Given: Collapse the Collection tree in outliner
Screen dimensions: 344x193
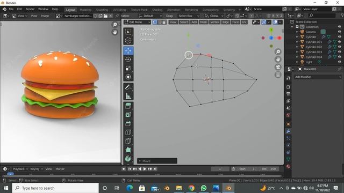Looking at the screenshot, I should point(292,27).
